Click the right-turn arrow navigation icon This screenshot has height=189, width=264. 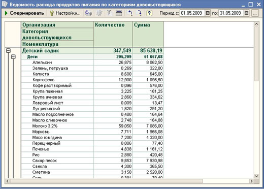[x=139, y=13]
